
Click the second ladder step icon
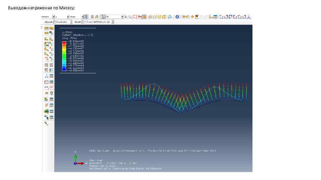[x=97, y=17]
